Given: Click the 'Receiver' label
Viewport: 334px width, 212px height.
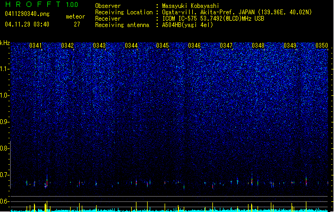Looking at the screenshot, I should point(108,19).
